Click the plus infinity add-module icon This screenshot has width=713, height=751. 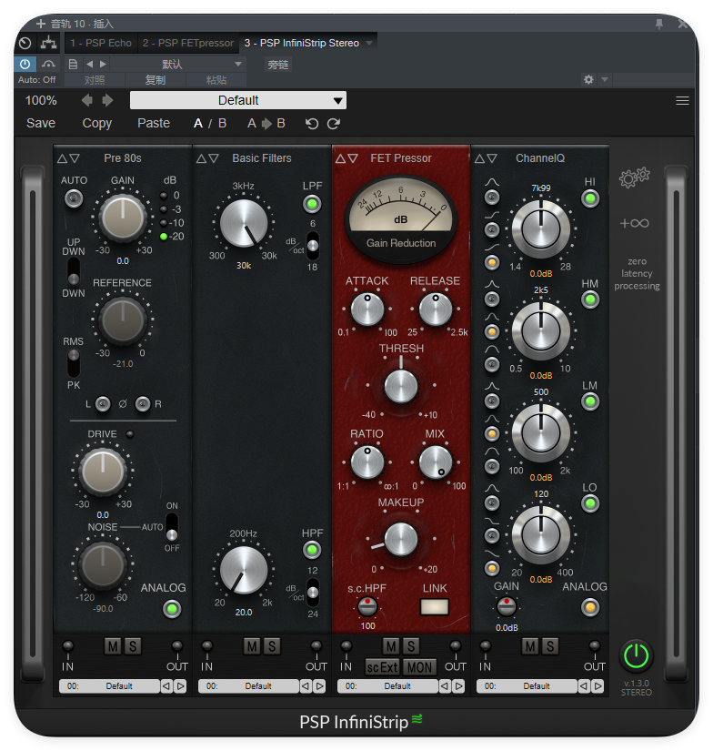click(635, 223)
